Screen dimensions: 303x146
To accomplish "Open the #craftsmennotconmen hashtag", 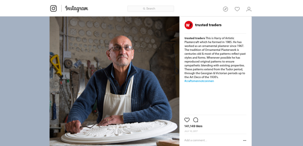I will [x=199, y=81].
